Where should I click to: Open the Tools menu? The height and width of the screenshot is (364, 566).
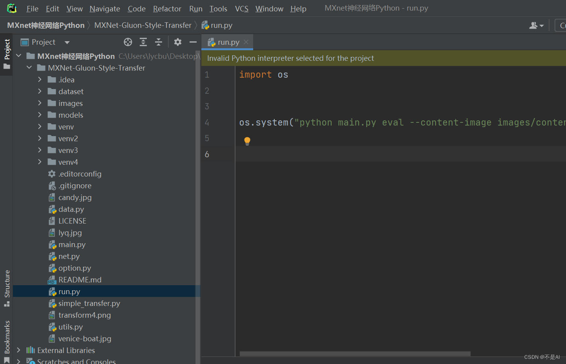(218, 9)
